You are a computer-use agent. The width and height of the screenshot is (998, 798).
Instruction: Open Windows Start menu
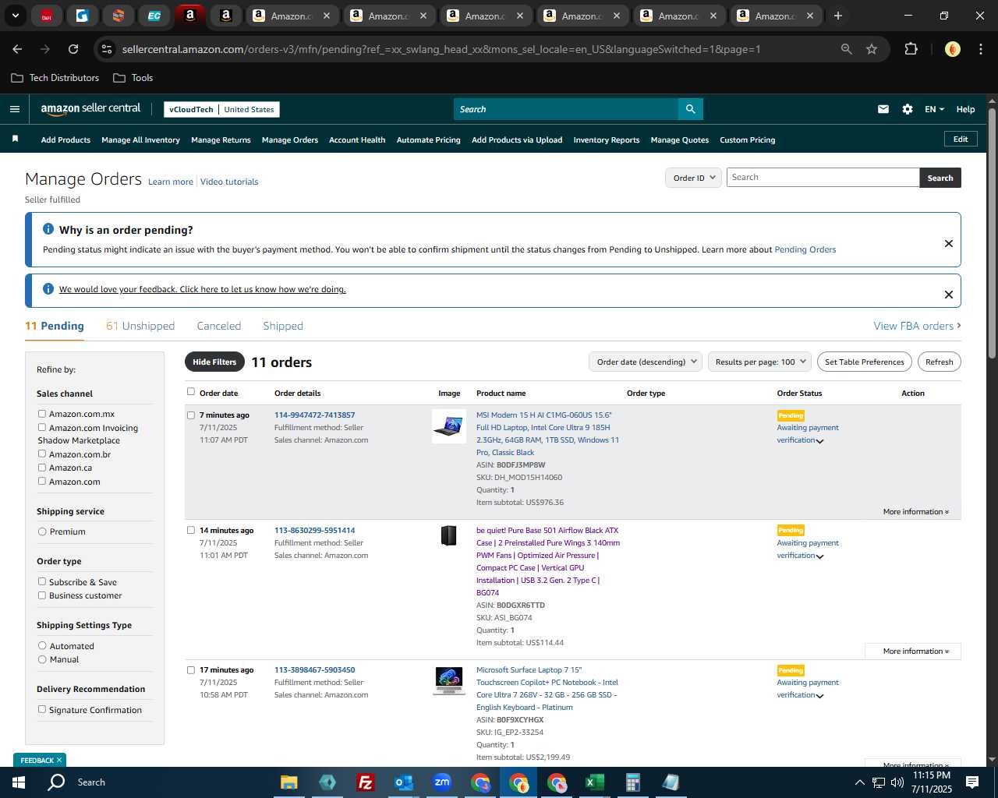[19, 782]
